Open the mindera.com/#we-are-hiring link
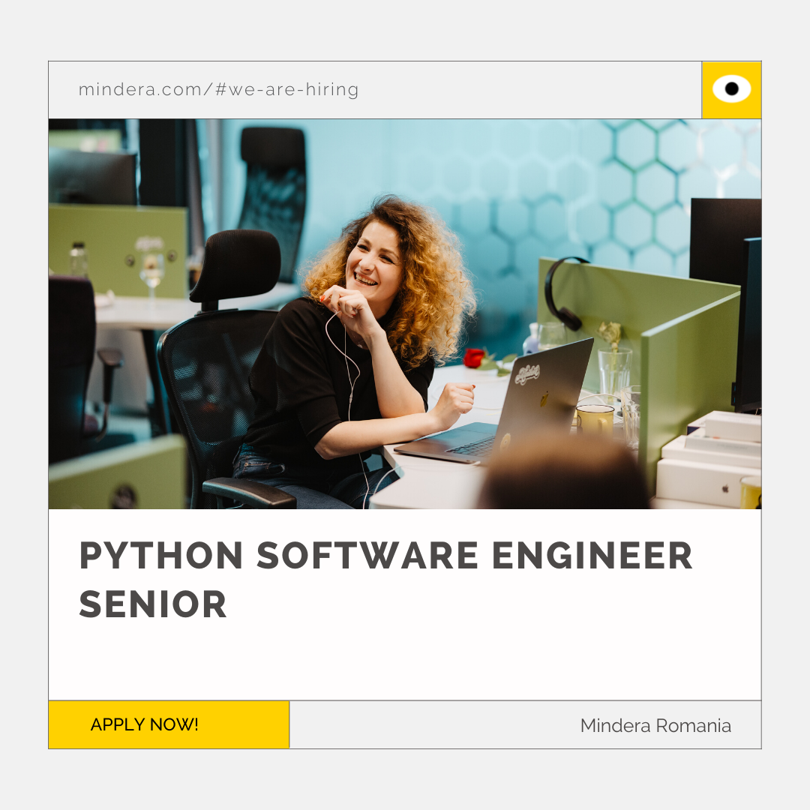Image resolution: width=810 pixels, height=810 pixels. [218, 89]
